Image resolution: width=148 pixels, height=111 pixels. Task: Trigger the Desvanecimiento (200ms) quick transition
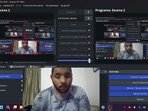click(x=74, y=31)
